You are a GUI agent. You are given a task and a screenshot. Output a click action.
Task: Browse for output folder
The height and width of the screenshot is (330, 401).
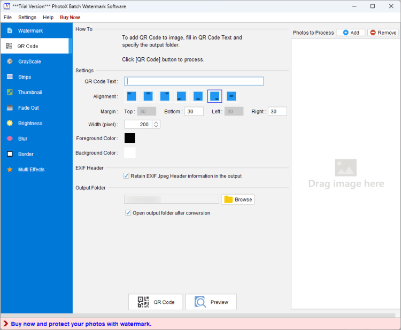(x=238, y=199)
